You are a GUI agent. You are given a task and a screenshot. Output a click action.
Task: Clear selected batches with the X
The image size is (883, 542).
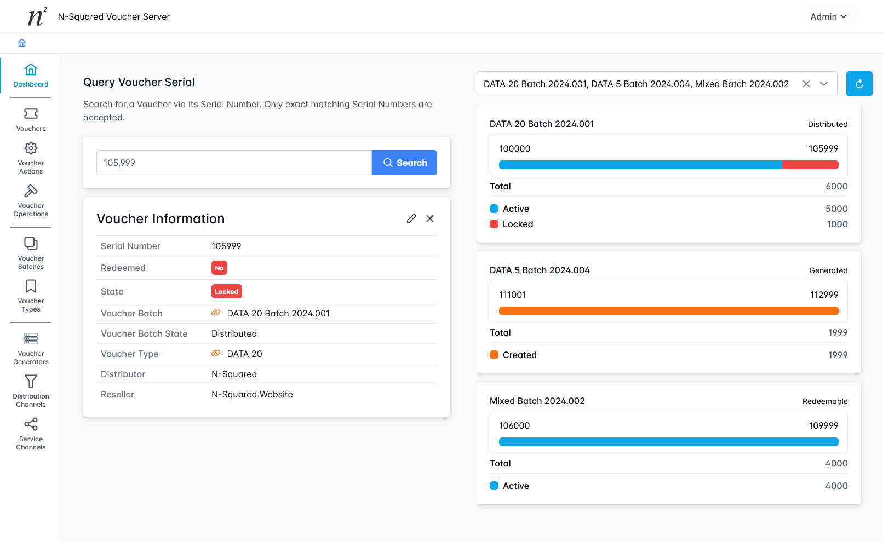click(806, 84)
